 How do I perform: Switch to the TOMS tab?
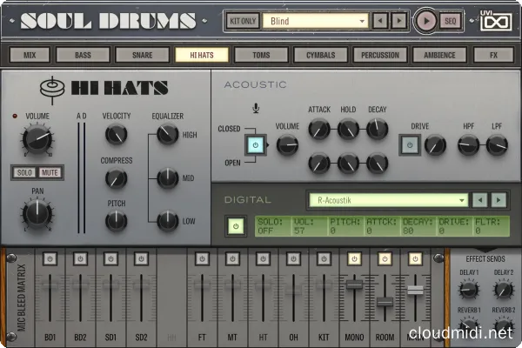[x=261, y=55]
